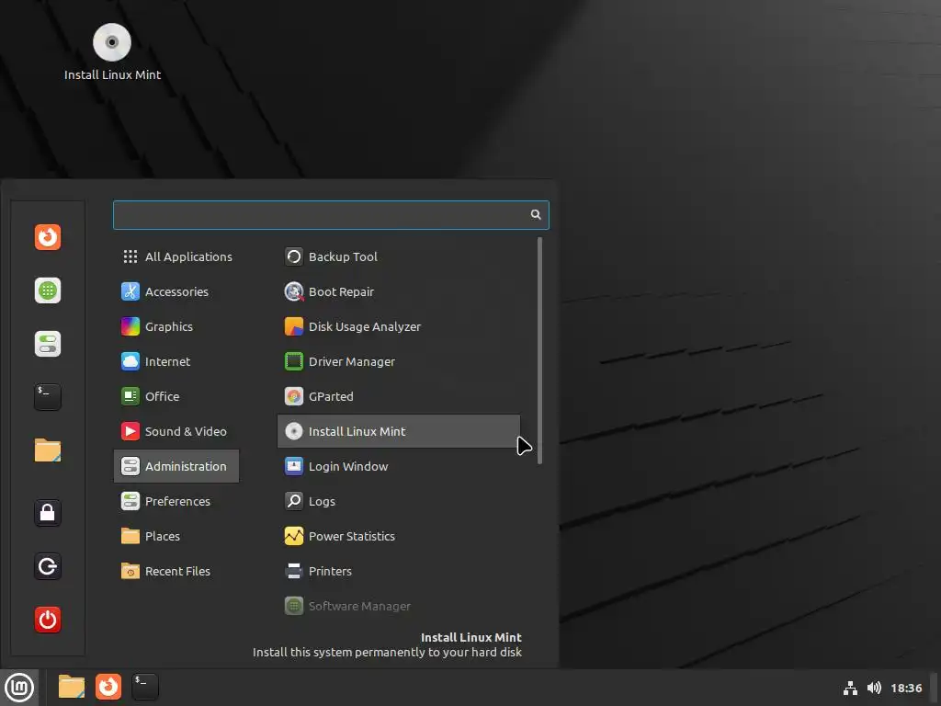Open Files folder icon in favorites sidebar
The height and width of the screenshot is (706, 941).
48,450
